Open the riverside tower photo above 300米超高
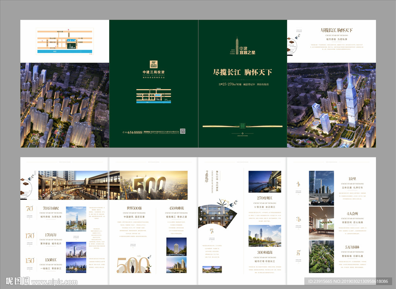This screenshot has height=289, width=396. pyautogui.click(x=265, y=236)
